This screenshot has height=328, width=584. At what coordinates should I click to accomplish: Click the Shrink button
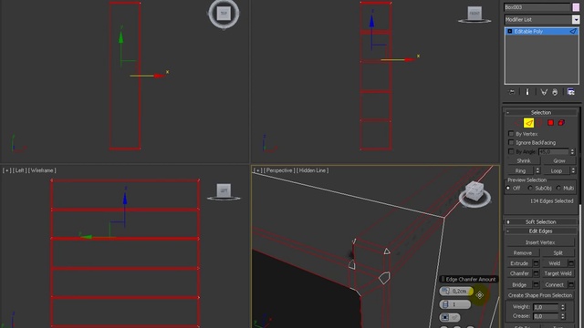tap(523, 161)
